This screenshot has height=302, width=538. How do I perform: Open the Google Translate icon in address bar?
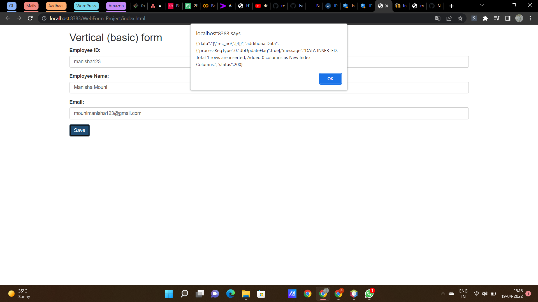click(437, 18)
